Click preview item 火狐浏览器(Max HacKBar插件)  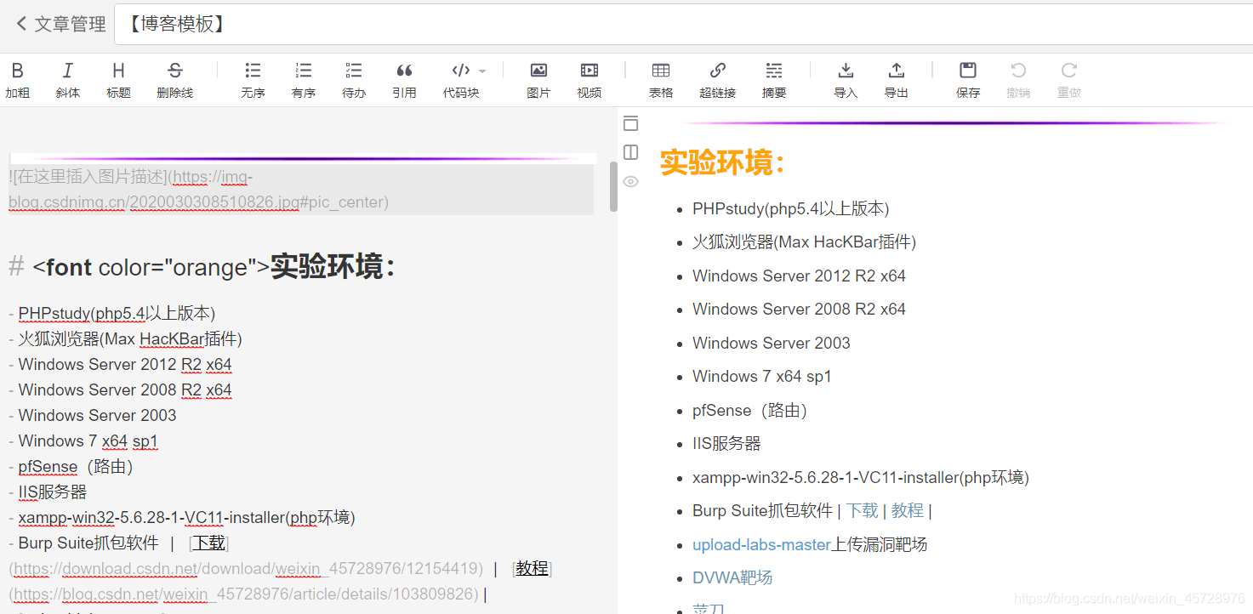(x=804, y=242)
